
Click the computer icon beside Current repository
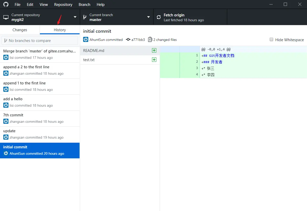[x=6, y=17]
